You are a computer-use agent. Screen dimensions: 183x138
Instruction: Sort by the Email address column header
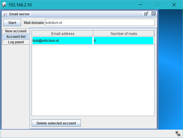tap(62, 33)
